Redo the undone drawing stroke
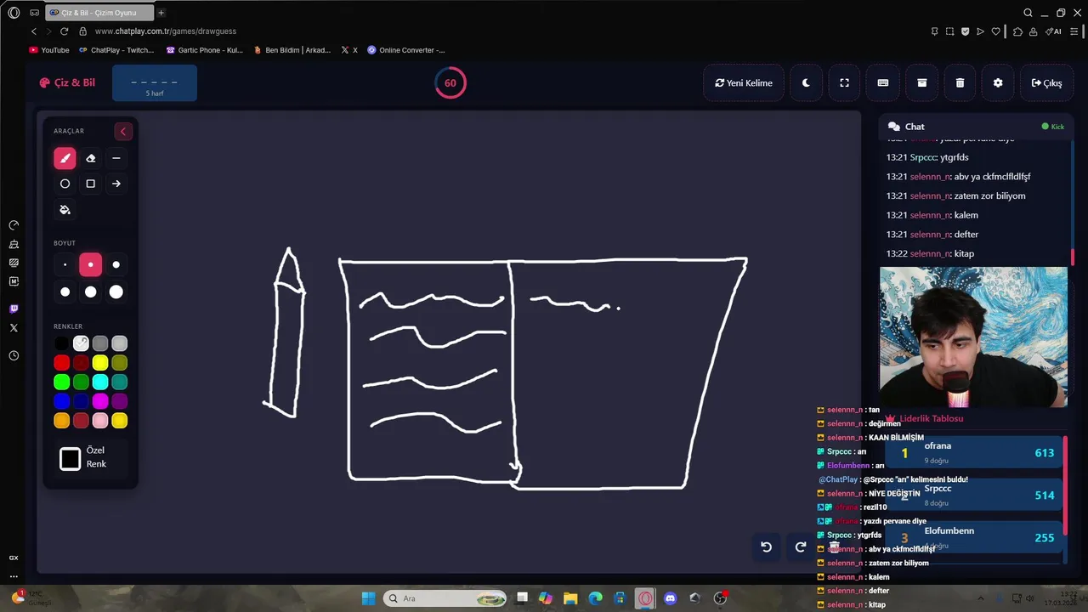1088x612 pixels. click(801, 547)
